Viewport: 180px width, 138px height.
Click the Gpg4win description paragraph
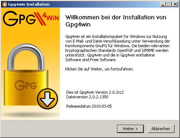(118, 48)
